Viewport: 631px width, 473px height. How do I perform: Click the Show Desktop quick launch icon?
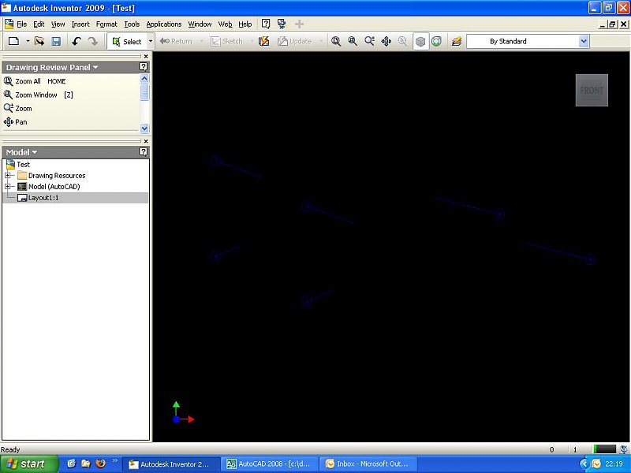coord(72,464)
